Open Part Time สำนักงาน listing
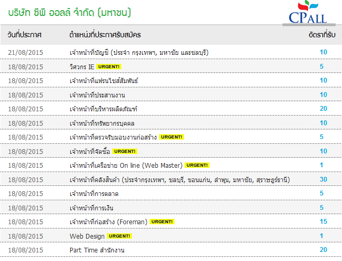Viewport: 342px width, 261px height. pos(97,250)
